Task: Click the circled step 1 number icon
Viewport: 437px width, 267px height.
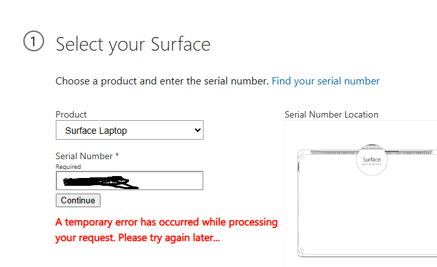Action: pyautogui.click(x=34, y=42)
